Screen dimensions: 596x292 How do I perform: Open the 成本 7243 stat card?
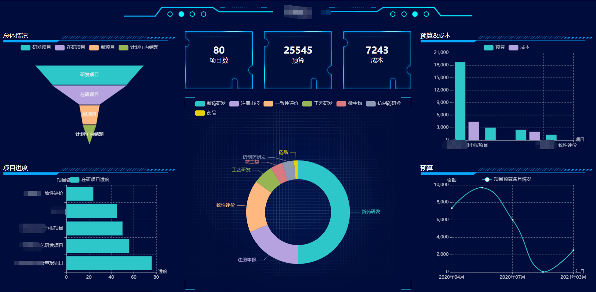[x=377, y=60]
